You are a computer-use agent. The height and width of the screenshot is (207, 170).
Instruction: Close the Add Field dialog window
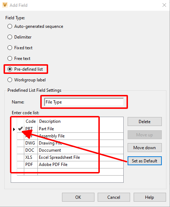pyautogui.click(x=164, y=5)
